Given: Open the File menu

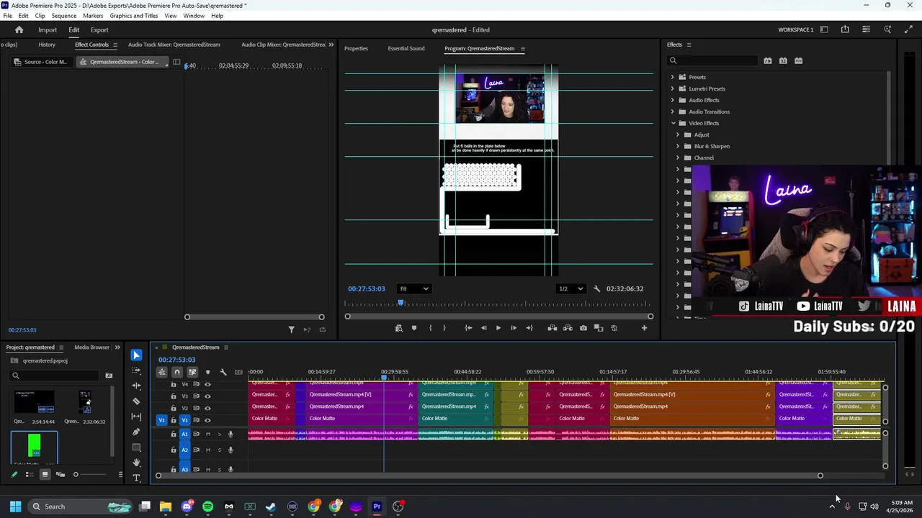Looking at the screenshot, I should 7,16.
